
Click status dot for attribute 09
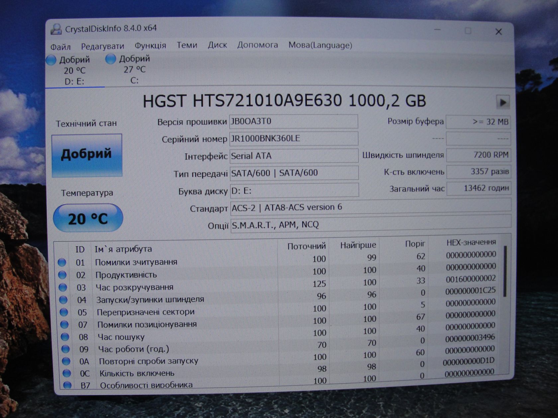click(65, 349)
